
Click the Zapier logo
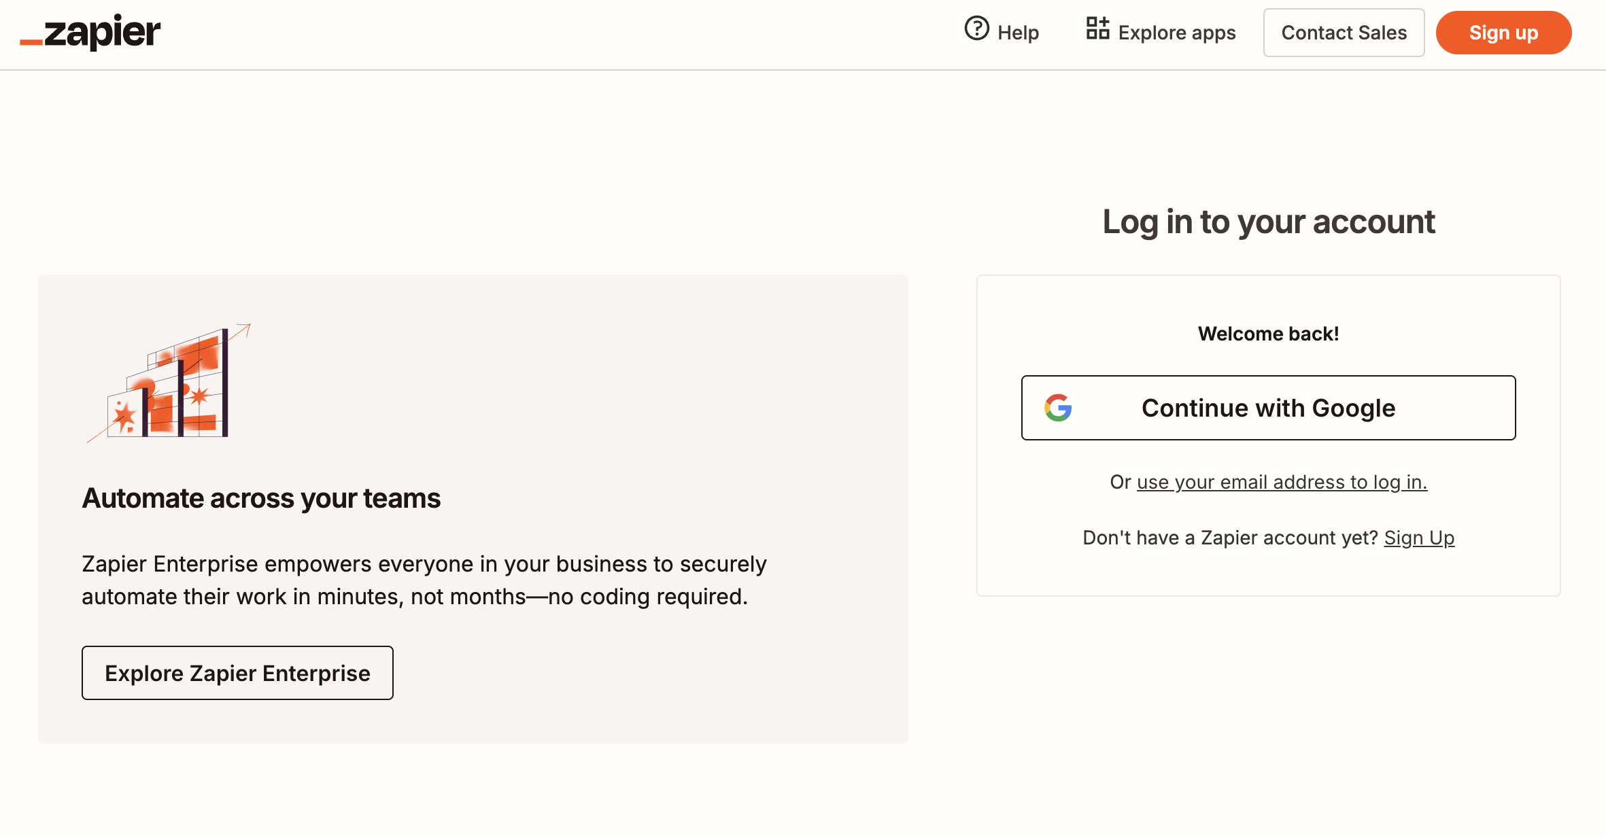tap(90, 32)
